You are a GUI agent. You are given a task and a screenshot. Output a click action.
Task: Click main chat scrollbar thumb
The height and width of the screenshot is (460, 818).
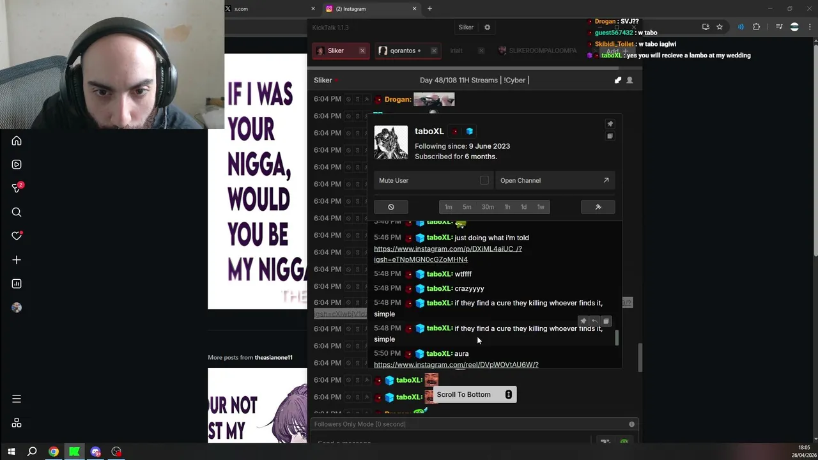click(x=640, y=358)
